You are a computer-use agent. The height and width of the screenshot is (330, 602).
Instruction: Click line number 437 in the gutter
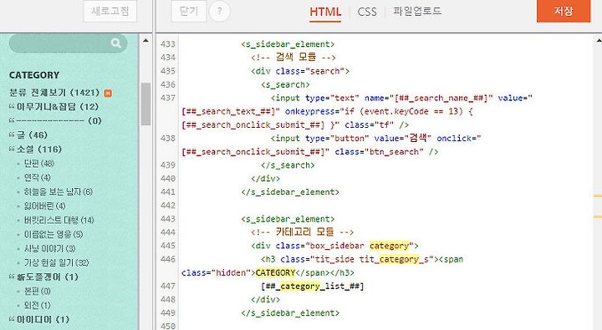168,98
